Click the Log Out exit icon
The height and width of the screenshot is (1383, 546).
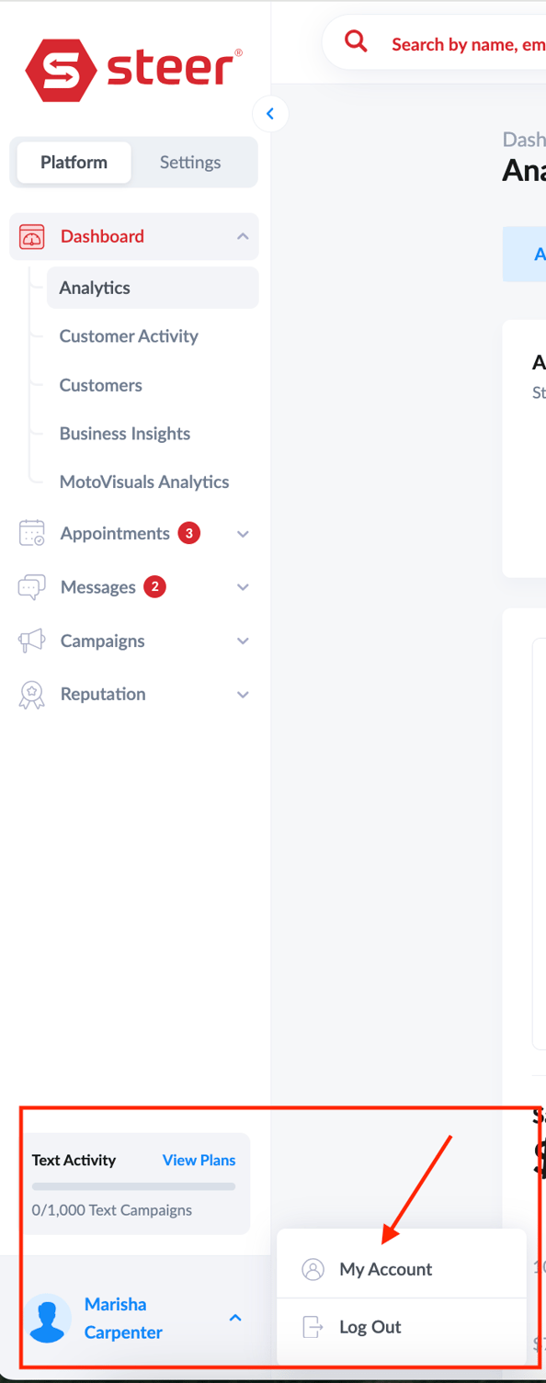click(313, 1327)
